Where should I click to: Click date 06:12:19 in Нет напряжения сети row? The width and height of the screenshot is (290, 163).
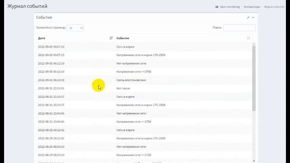51,63
